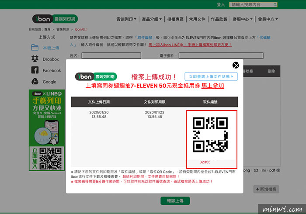Image resolution: width=306 pixels, height=214 pixels.
Task: Click the ibon列印 breadcrumb item
Action: tap(81, 29)
